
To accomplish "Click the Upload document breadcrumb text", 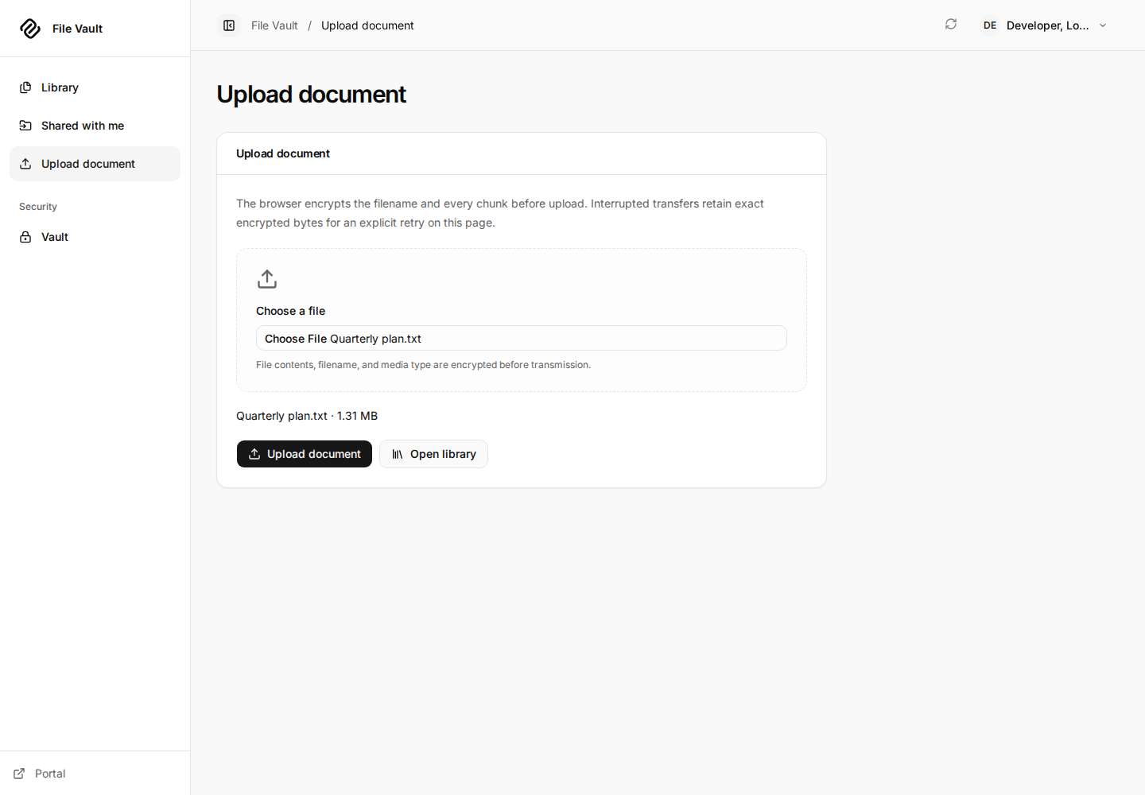I will (x=367, y=25).
